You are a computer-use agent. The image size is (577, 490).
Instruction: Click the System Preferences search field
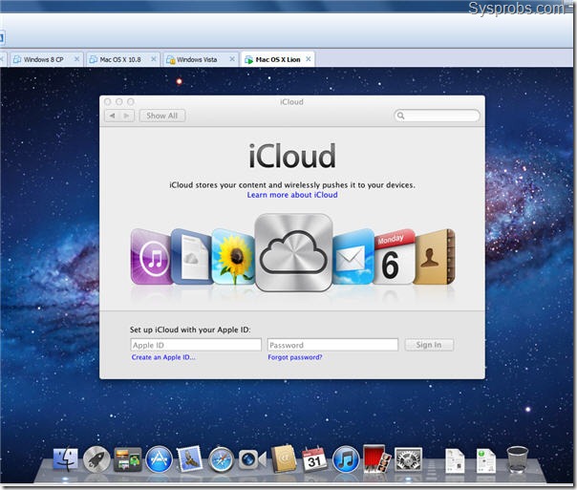coord(437,116)
